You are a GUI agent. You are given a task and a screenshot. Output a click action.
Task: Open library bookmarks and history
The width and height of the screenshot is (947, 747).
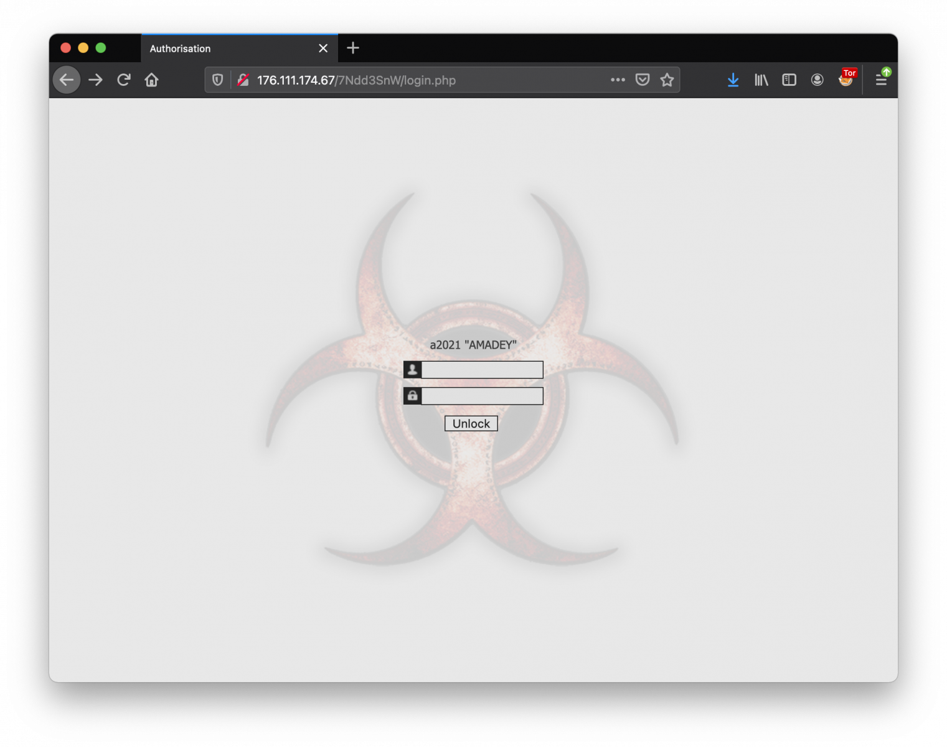coord(761,80)
